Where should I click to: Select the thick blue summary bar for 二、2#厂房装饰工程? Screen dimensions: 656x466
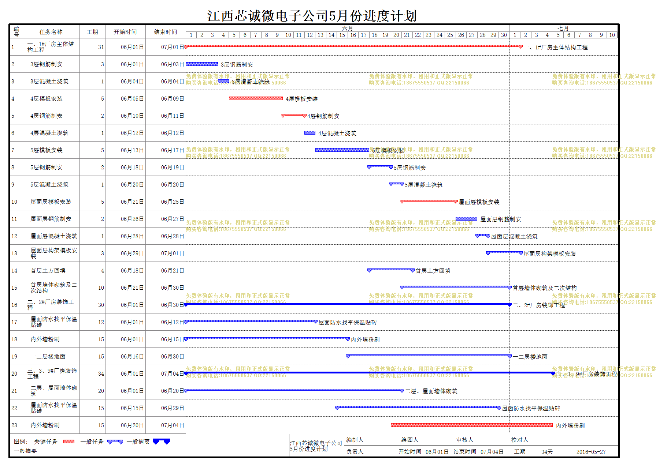coord(348,304)
